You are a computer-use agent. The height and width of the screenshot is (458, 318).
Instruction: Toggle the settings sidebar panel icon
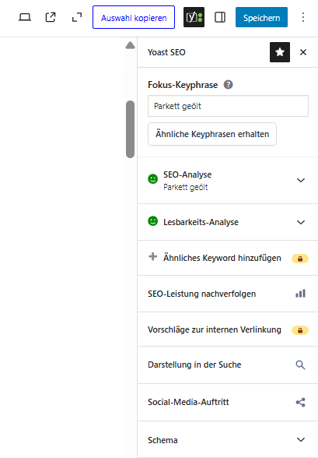point(220,17)
